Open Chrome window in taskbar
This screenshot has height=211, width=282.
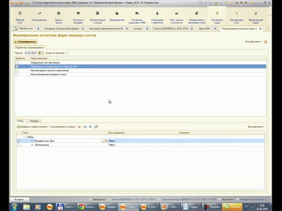point(87,207)
